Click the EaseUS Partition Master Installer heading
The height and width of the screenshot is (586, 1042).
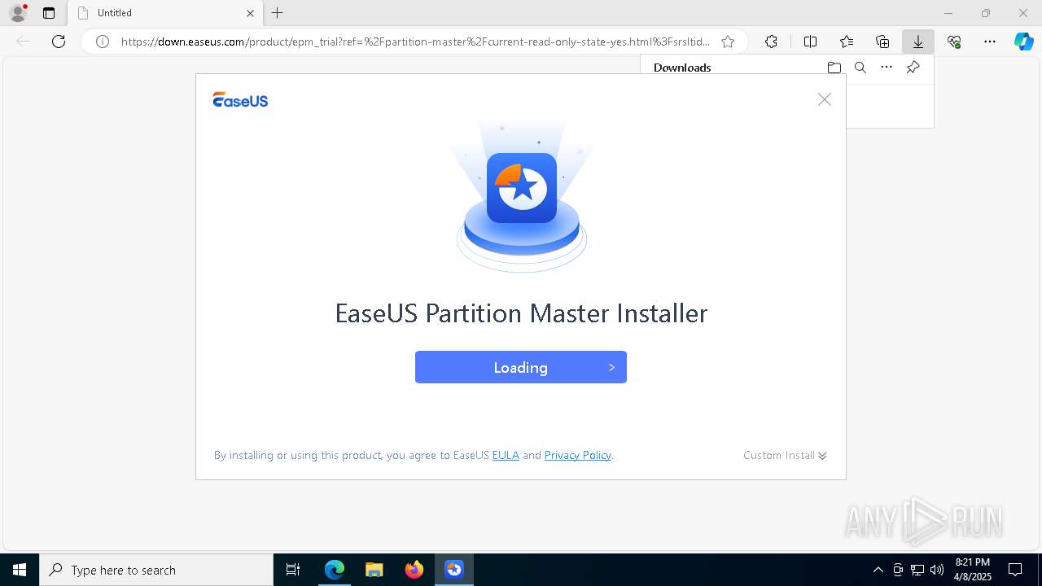point(521,313)
